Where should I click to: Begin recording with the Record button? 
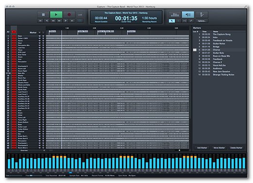click(x=69, y=15)
